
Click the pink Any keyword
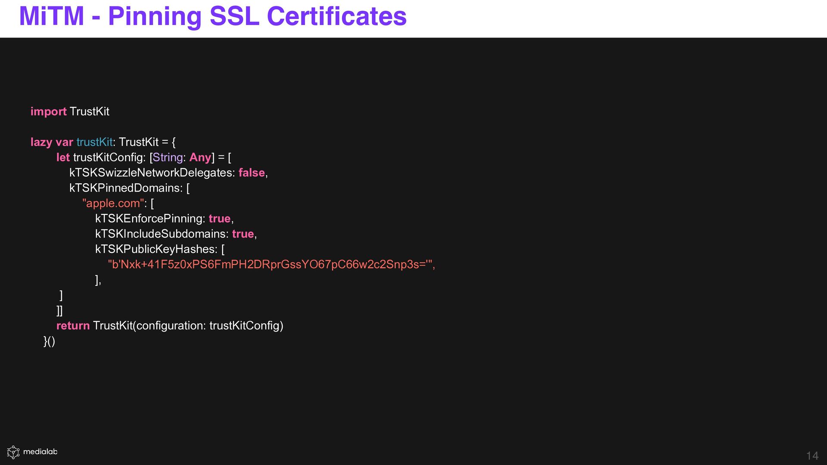tap(200, 158)
